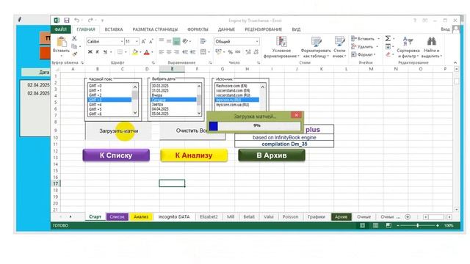Switch to the ДАННЫЕ ribbon tab

(226, 29)
